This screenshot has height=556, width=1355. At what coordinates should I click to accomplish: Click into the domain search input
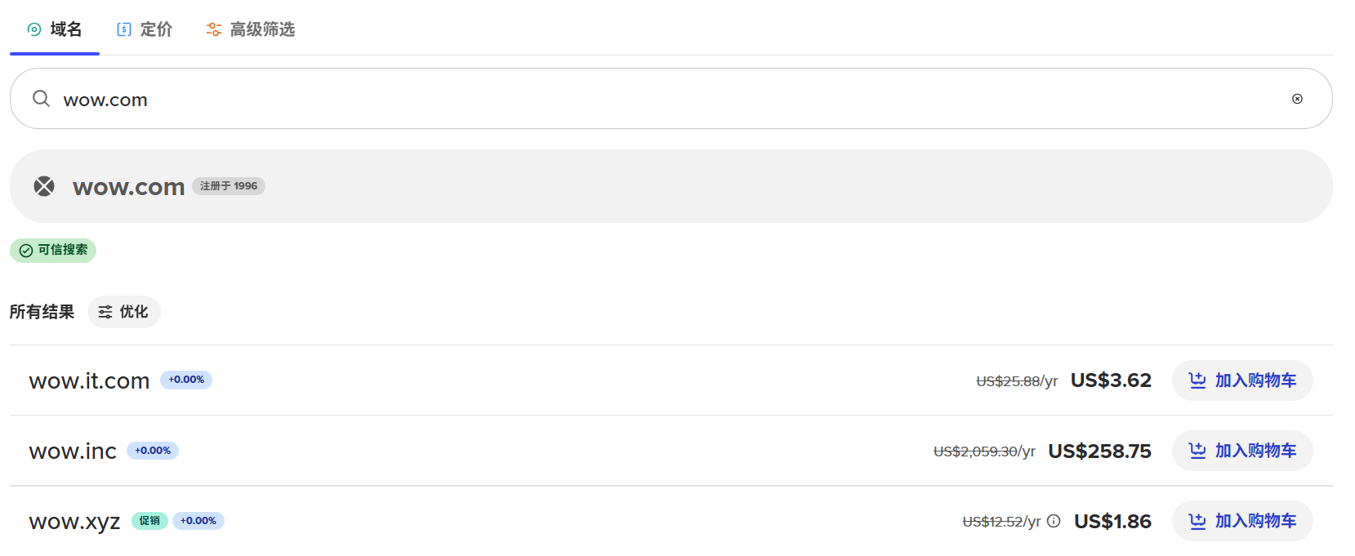tap(653, 99)
